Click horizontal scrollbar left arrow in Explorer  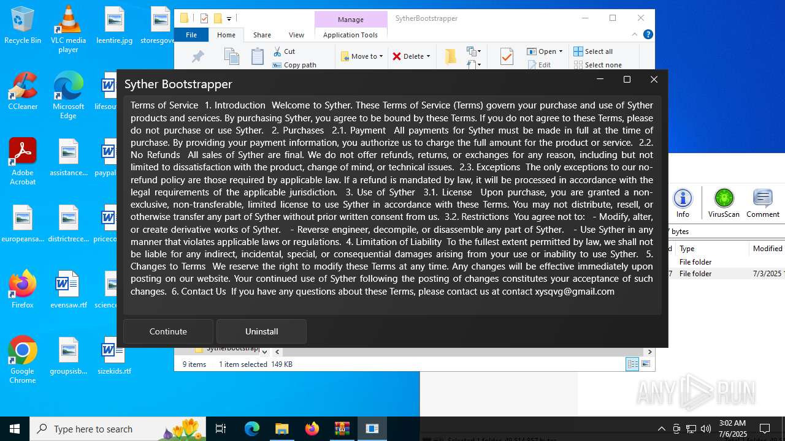point(277,352)
